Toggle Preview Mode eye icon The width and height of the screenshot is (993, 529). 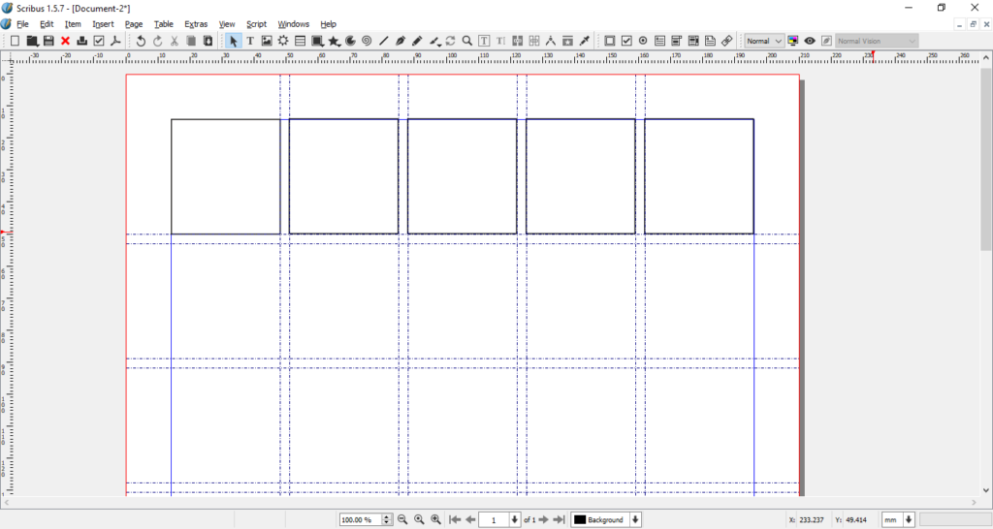810,41
